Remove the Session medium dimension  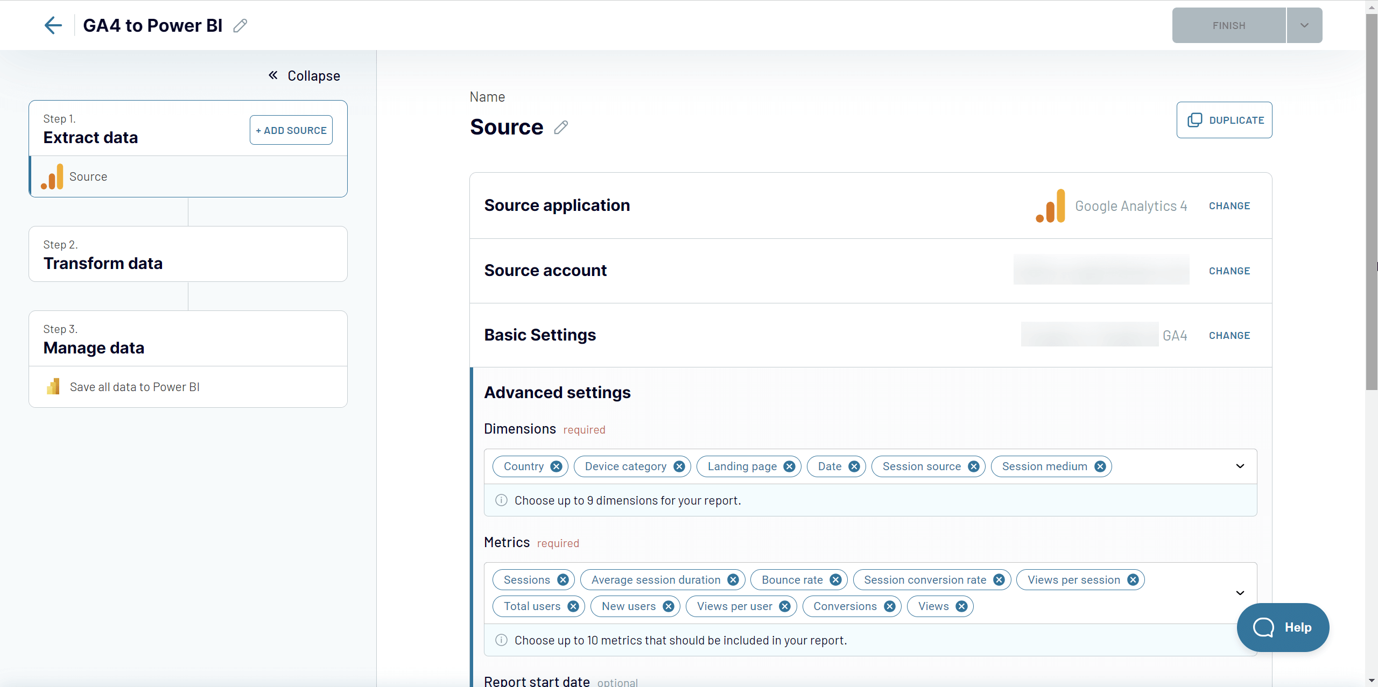[1100, 466]
